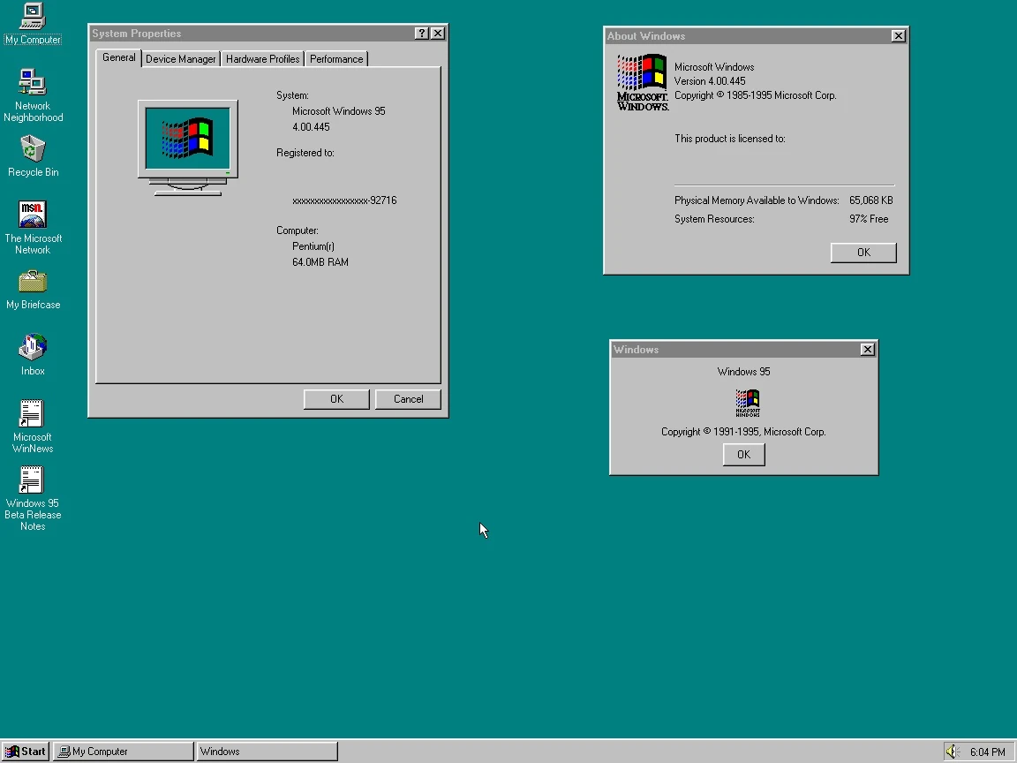The width and height of the screenshot is (1017, 763).
Task: Click Cancel in System Properties
Action: pos(407,398)
